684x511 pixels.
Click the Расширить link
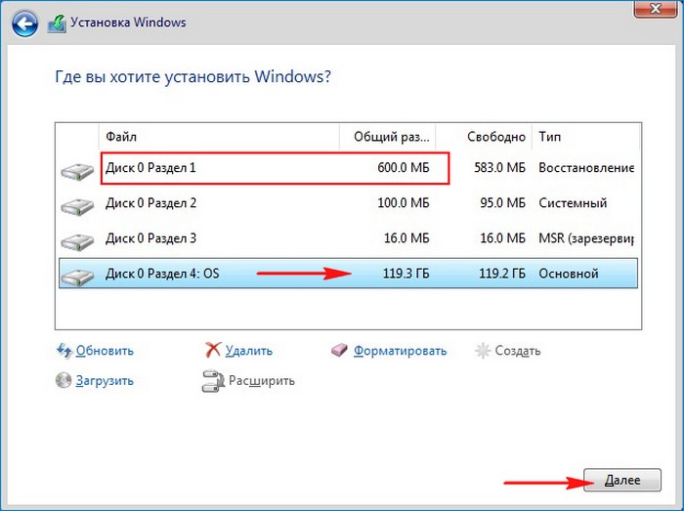[x=262, y=381]
